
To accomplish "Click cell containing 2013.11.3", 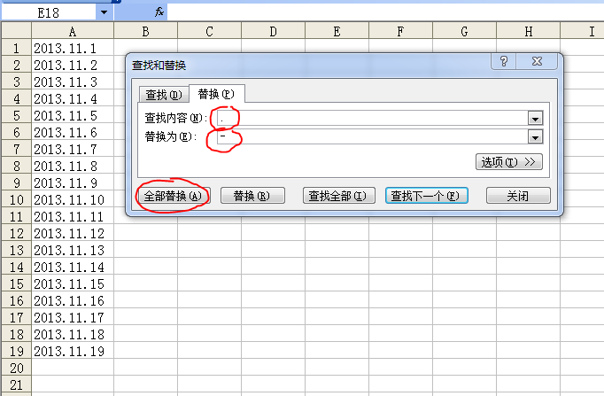I will pyautogui.click(x=73, y=82).
